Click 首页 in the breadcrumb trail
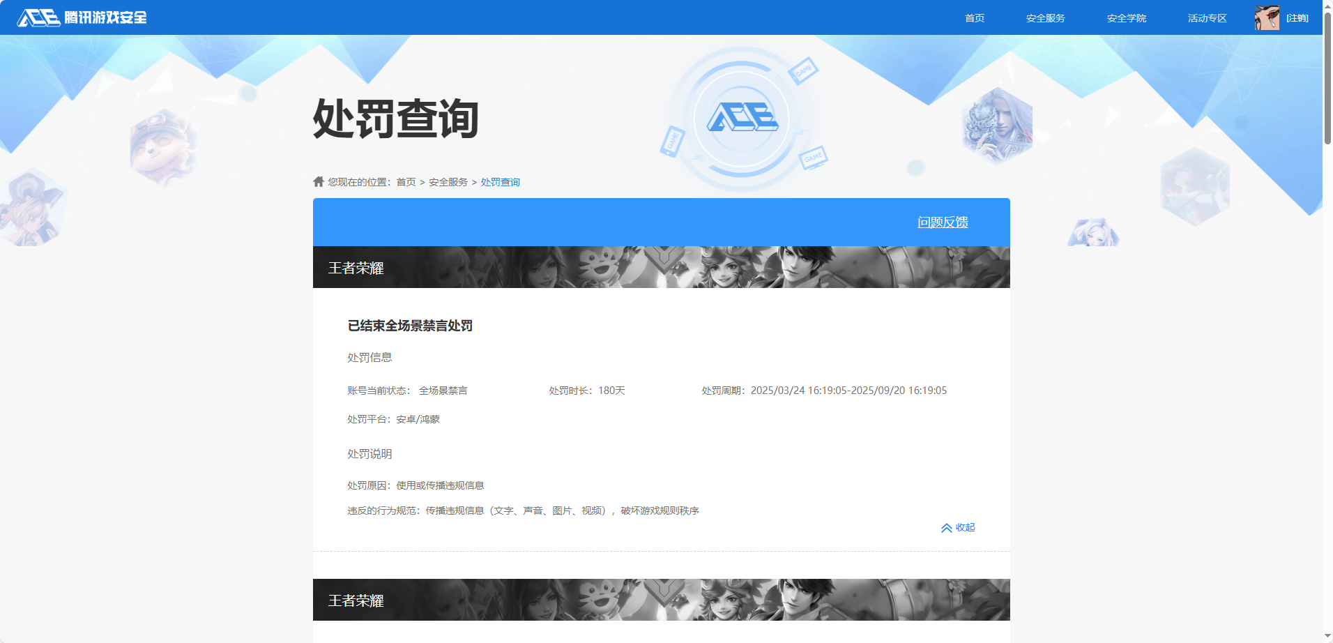Screen dimensions: 1333x643 406,182
